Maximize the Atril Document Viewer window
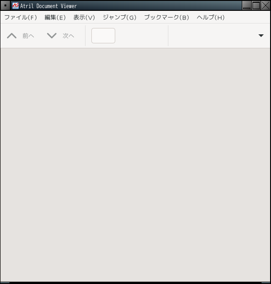The height and width of the screenshot is (284, 271). [x=256, y=5]
